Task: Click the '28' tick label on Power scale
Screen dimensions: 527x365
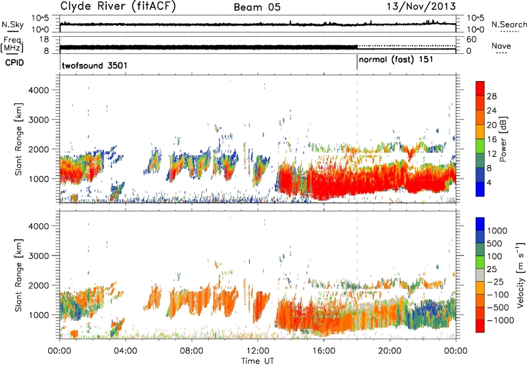Action: click(x=491, y=96)
